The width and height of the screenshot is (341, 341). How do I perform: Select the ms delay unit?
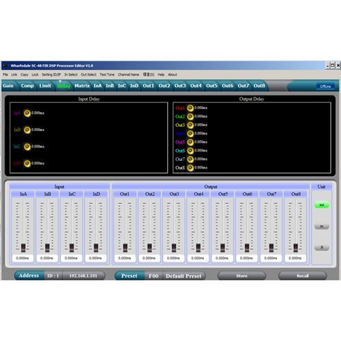click(x=322, y=205)
